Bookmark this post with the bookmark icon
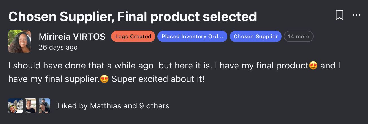The height and width of the screenshot is (124, 368). point(339,15)
